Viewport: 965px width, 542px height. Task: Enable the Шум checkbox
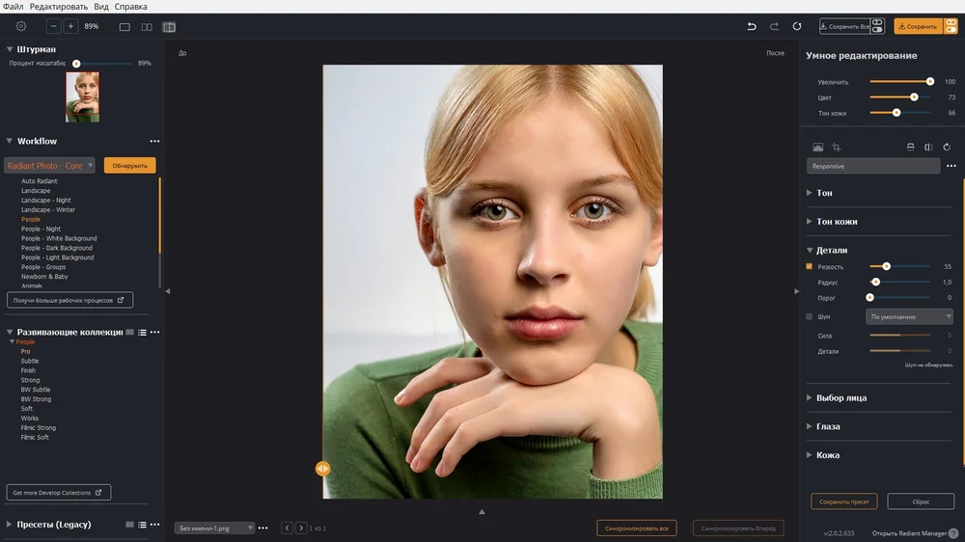(810, 317)
